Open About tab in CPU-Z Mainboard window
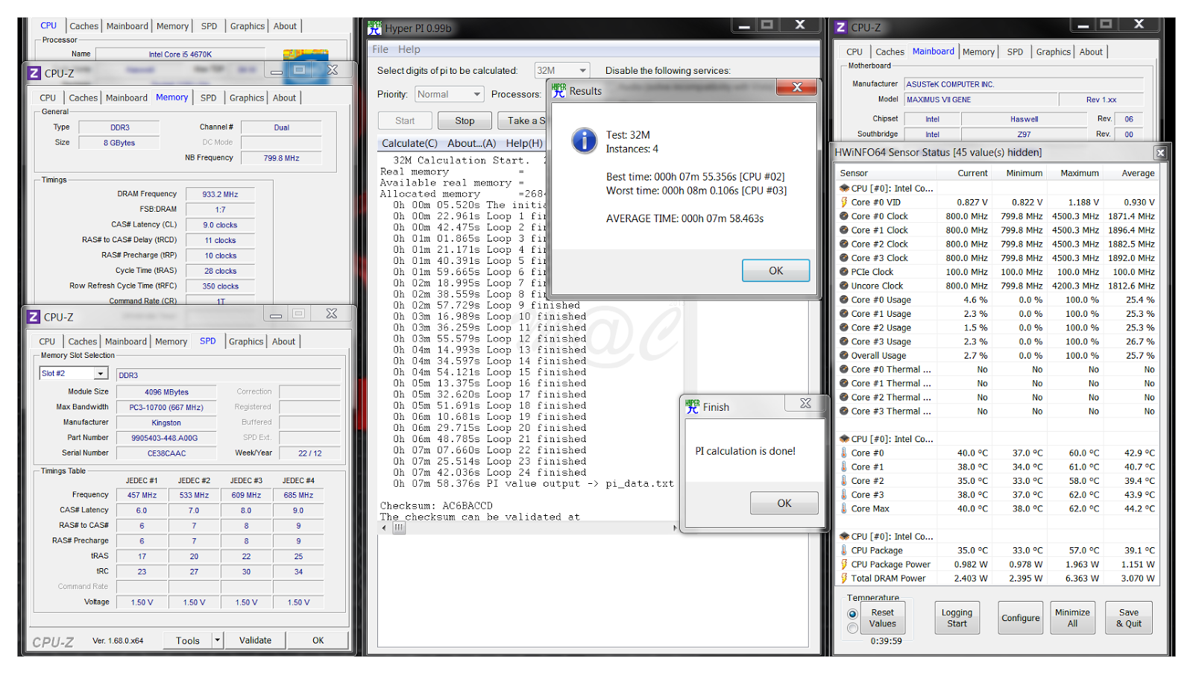This screenshot has height=674, width=1193. tap(1091, 52)
